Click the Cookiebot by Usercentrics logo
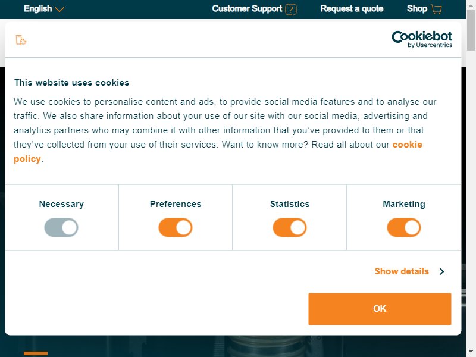This screenshot has height=357, width=476. 422,39
